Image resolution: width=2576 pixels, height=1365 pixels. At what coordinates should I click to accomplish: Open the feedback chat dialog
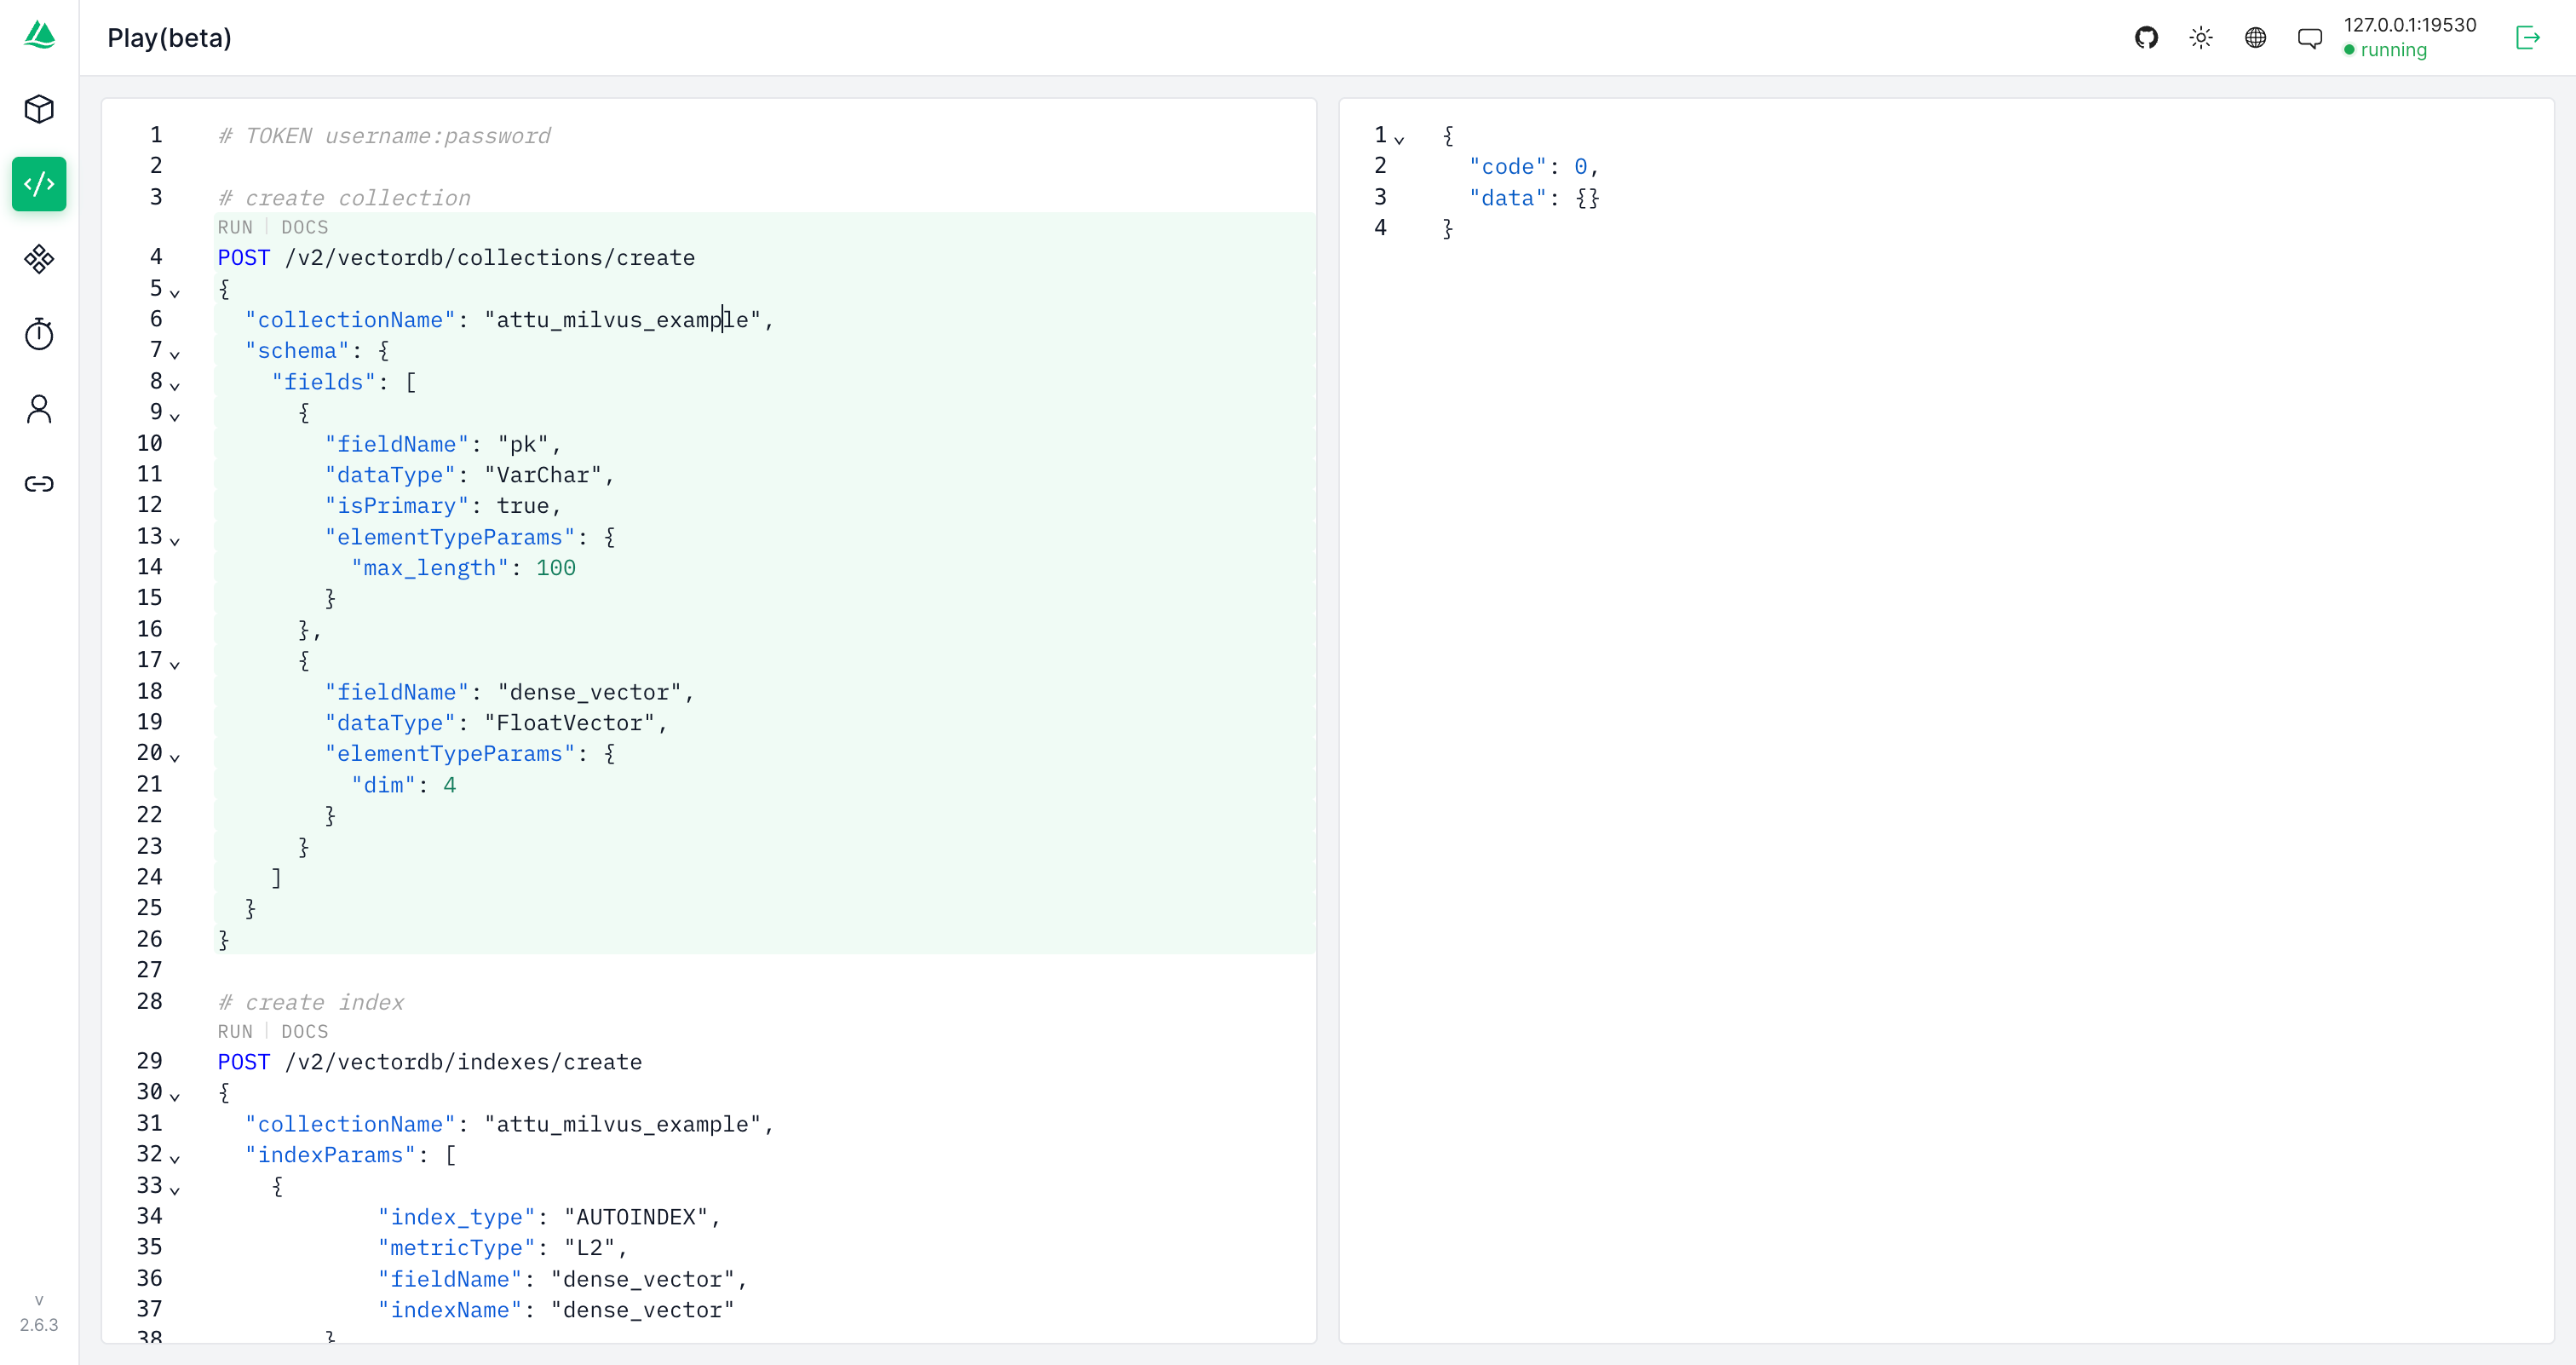2310,37
